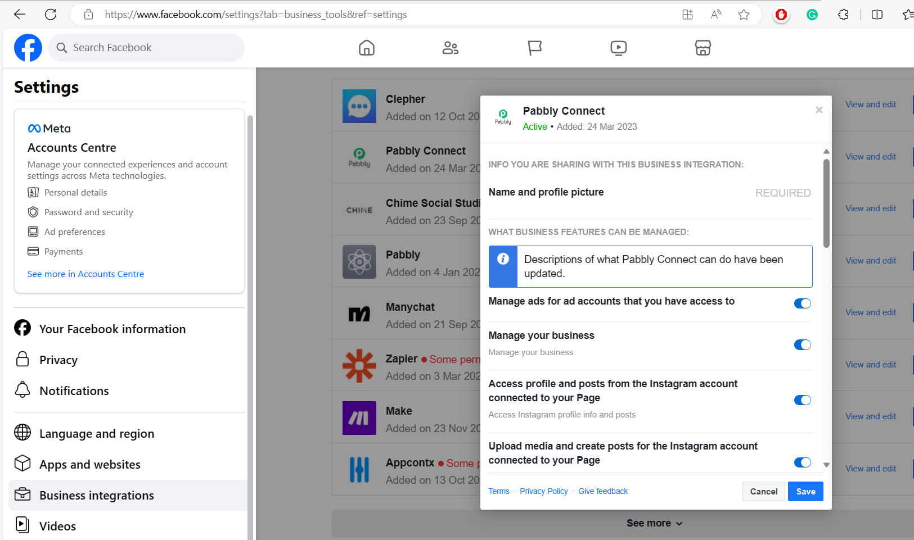The image size is (914, 540).
Task: Open Personal details in Accounts Centre
Action: [x=67, y=193]
